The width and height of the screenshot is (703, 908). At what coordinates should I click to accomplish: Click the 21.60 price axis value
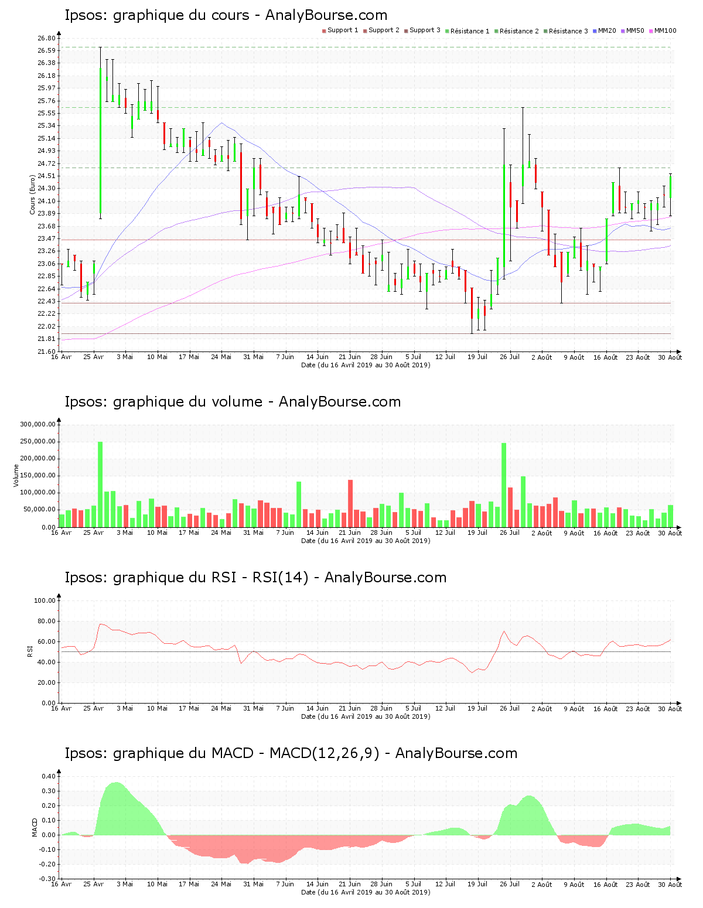[x=46, y=351]
